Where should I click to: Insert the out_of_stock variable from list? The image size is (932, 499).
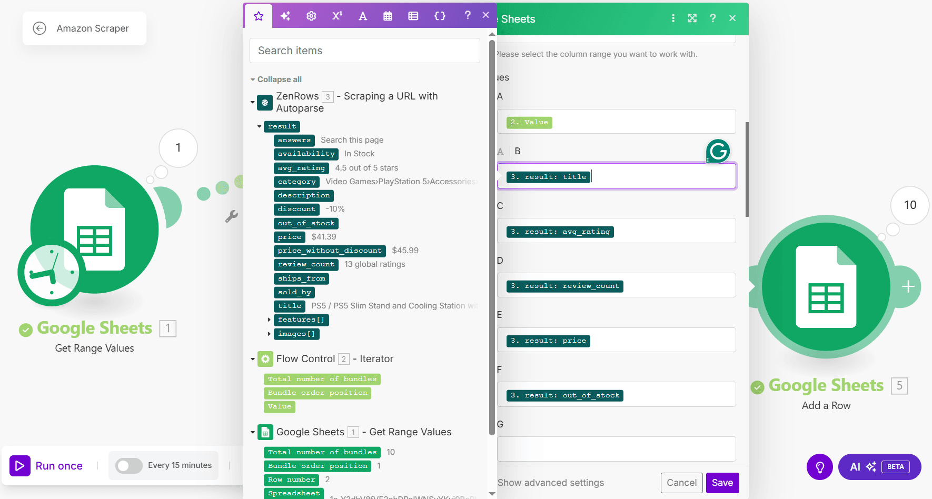(306, 223)
